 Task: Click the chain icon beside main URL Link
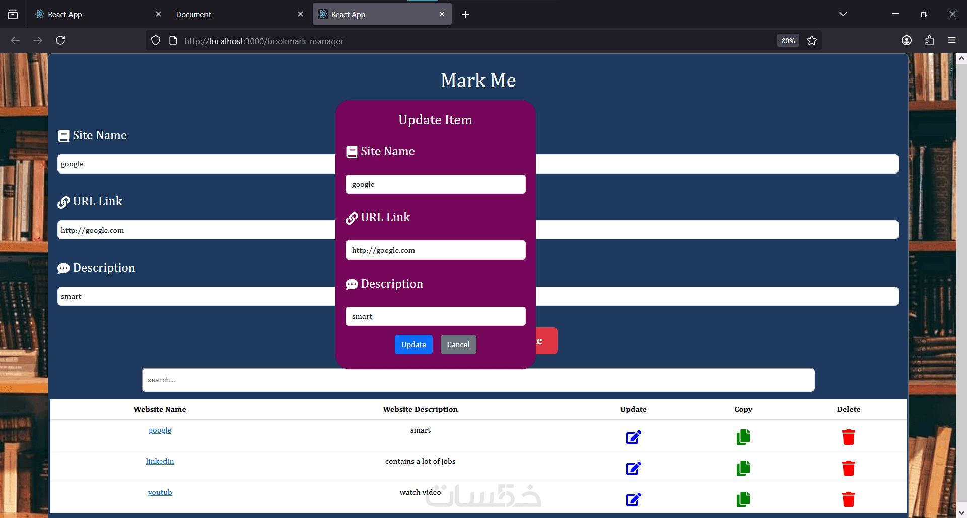[x=63, y=202]
